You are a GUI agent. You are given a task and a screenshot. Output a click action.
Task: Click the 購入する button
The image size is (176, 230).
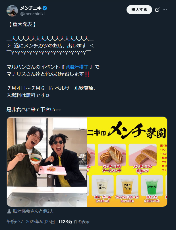coord(139,10)
